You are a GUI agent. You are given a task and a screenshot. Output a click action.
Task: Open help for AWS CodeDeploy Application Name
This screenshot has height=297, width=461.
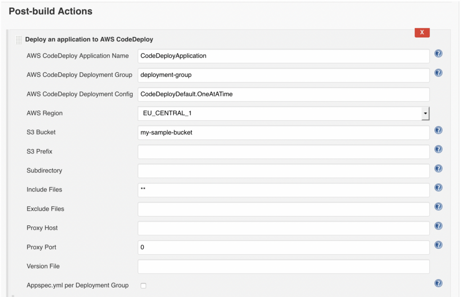438,54
